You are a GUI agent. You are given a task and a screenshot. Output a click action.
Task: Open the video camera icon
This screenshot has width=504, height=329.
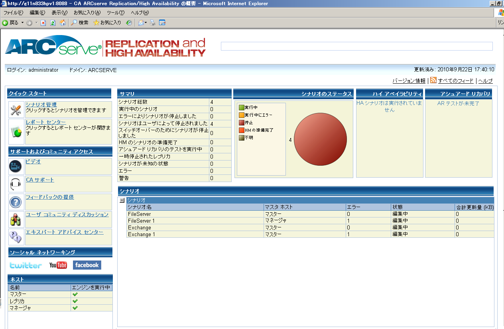tap(15, 166)
